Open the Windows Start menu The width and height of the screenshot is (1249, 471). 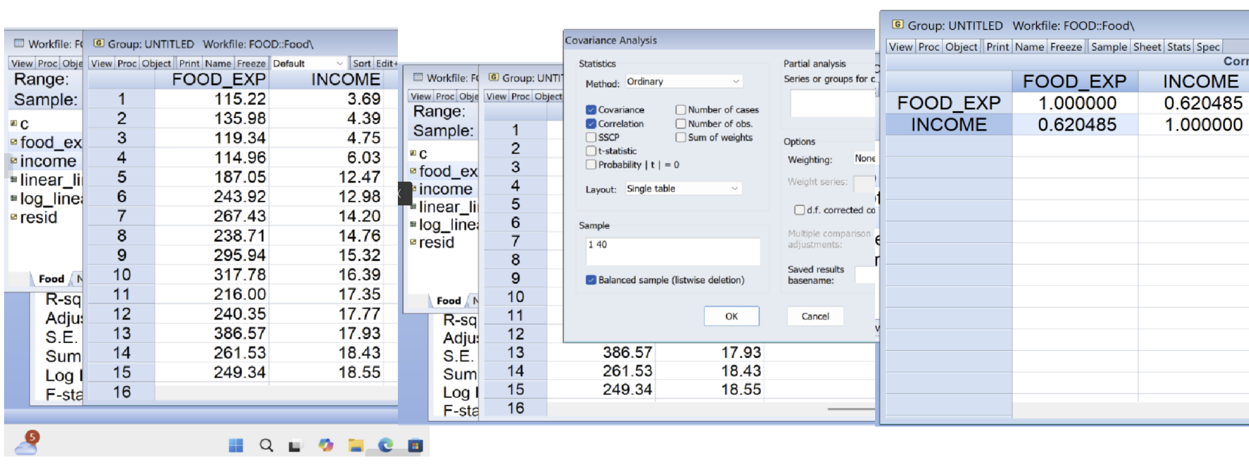[236, 445]
